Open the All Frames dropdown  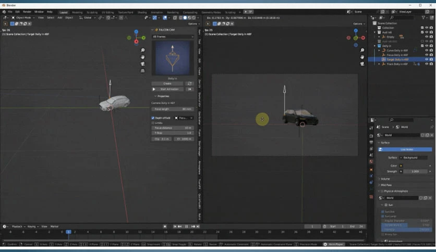click(x=173, y=36)
